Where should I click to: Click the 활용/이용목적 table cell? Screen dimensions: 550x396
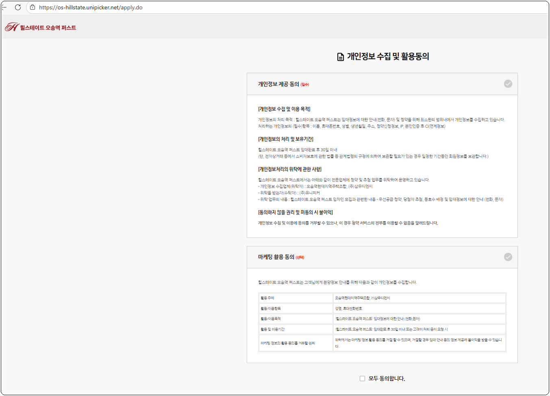(x=296, y=319)
